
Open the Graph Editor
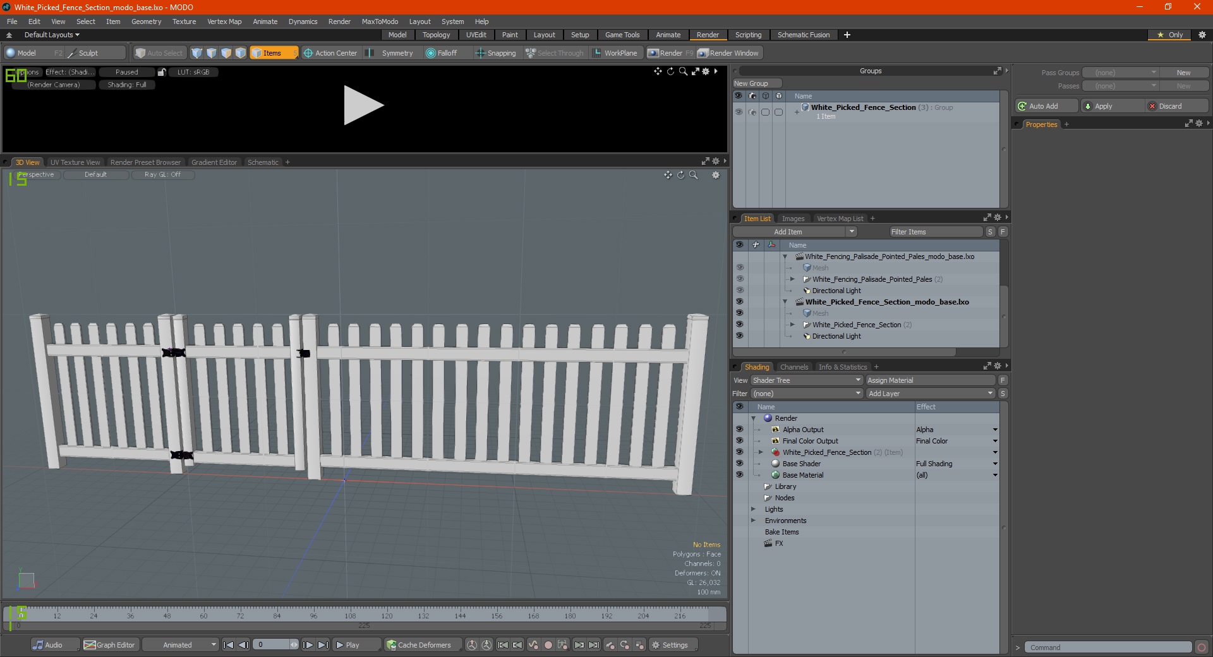coord(109,645)
